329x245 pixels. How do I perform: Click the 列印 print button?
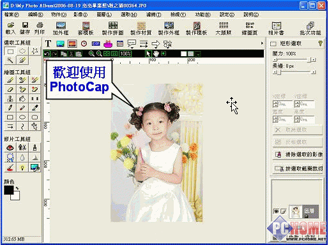(x=40, y=28)
